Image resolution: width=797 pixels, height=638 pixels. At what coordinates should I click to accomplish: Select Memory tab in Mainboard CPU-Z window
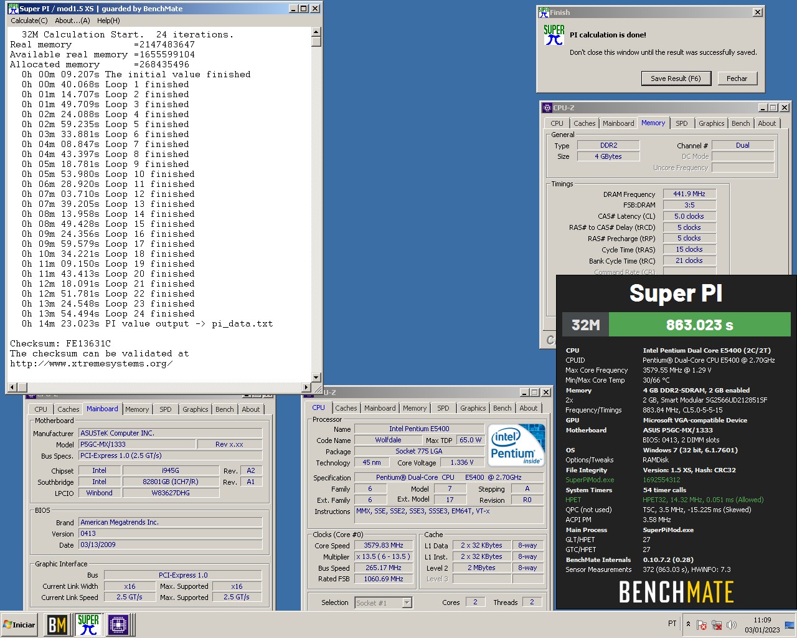click(137, 409)
